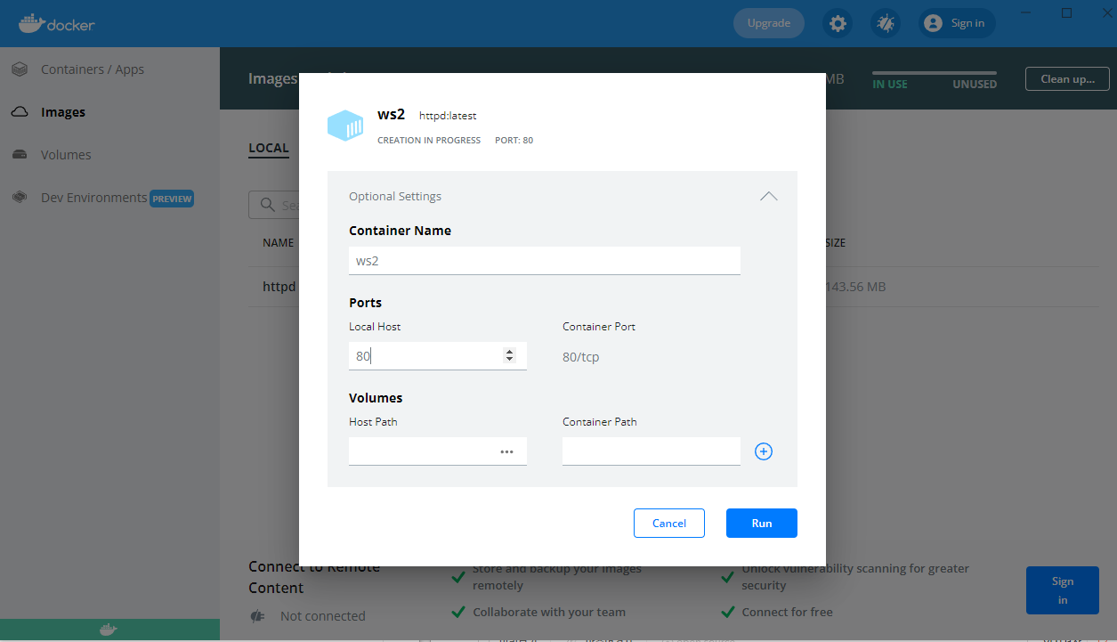Cancel the new container dialog
The image size is (1117, 642).
pyautogui.click(x=669, y=524)
